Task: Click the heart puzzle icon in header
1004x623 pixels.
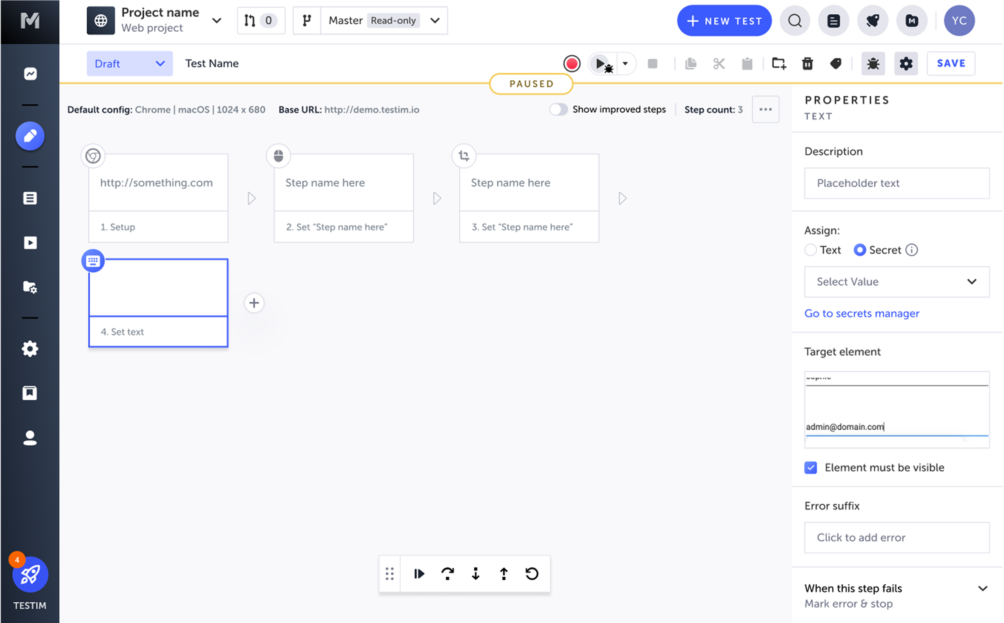Action: 873,21
